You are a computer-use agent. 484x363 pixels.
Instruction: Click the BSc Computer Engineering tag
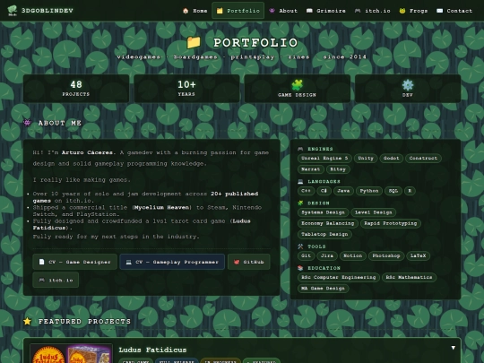(x=338, y=277)
